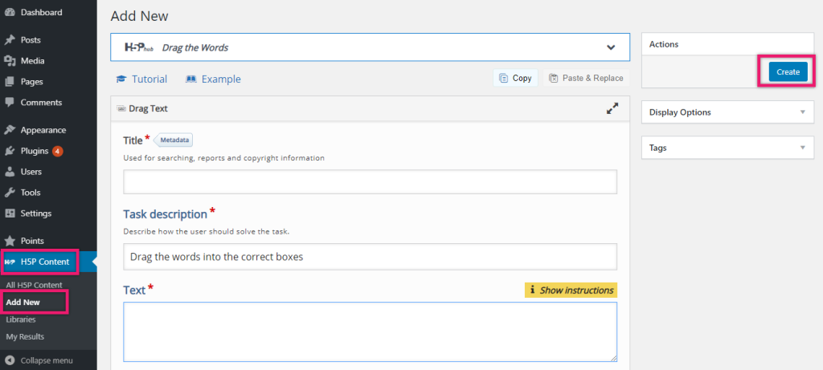This screenshot has width=823, height=370.
Task: Click the Dashboard gauge icon
Action: (10, 13)
